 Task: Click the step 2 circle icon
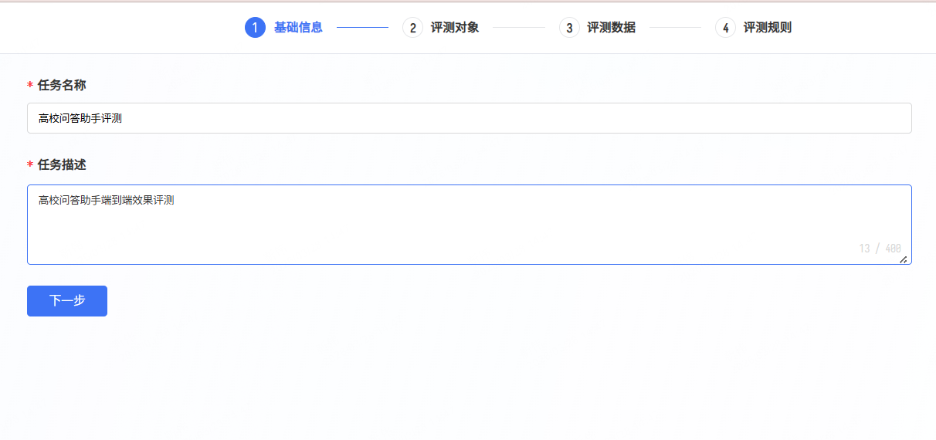[412, 28]
